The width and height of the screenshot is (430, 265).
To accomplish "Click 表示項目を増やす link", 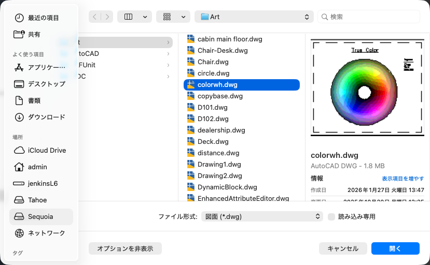I will [x=403, y=179].
